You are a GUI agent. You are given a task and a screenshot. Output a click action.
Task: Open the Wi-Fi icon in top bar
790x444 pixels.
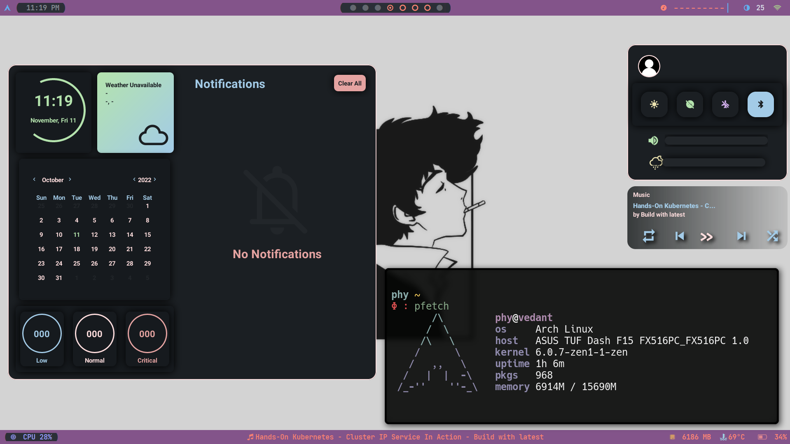pos(777,8)
